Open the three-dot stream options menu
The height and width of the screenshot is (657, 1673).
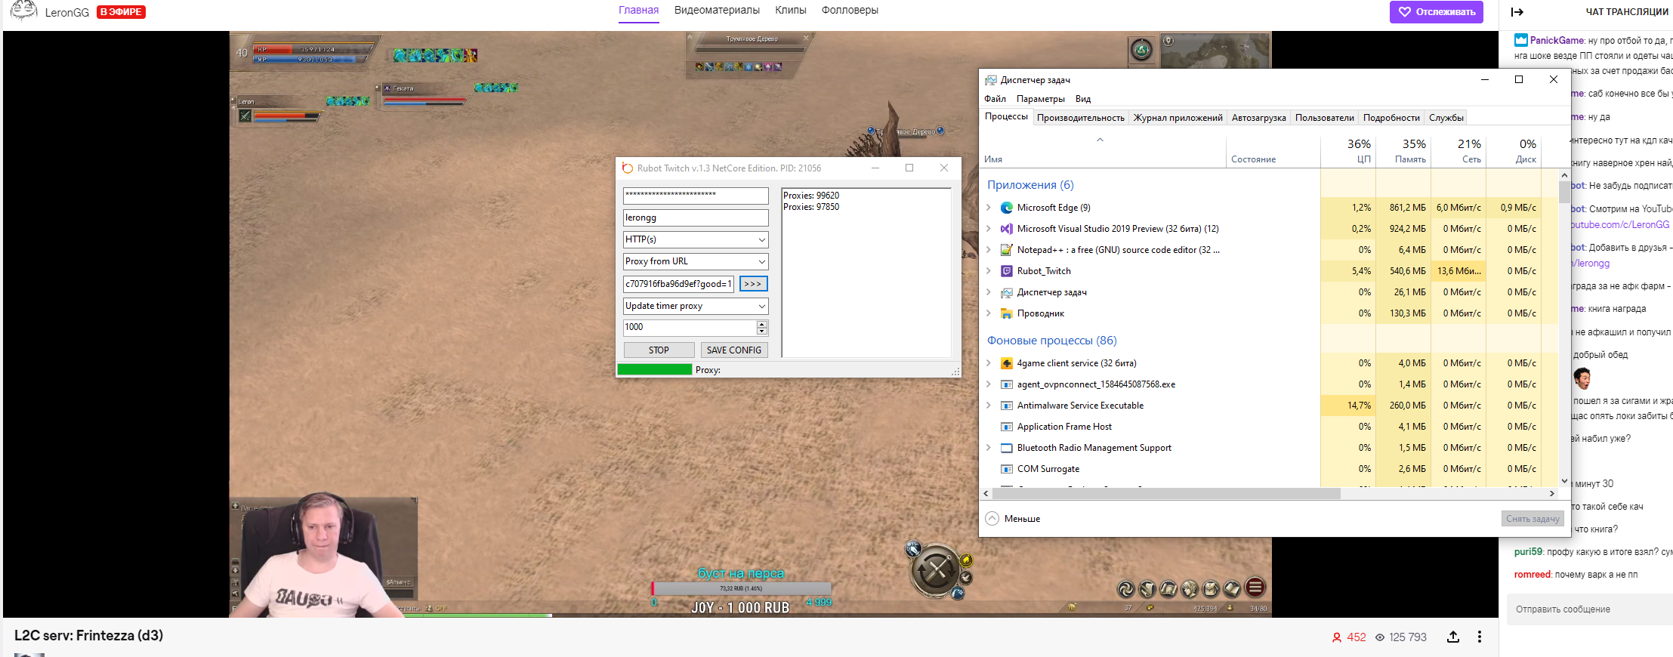pos(1479,637)
